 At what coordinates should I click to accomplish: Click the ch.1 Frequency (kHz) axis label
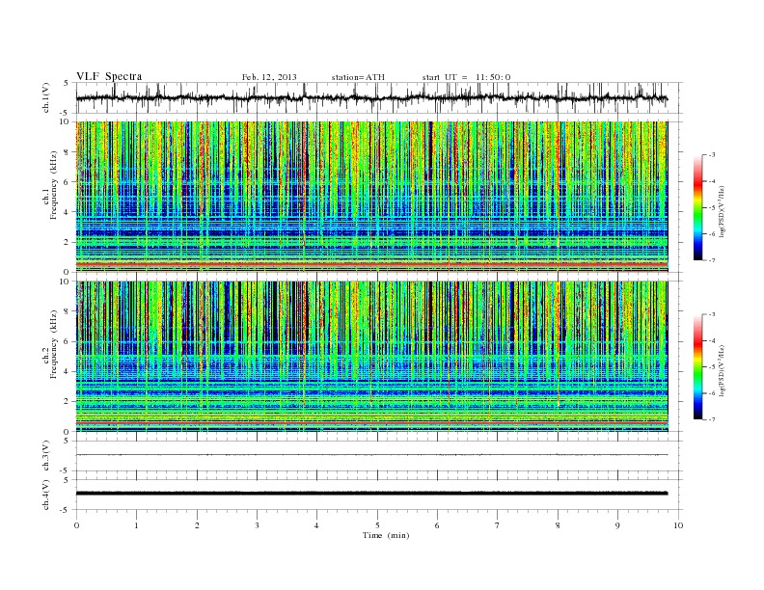[x=50, y=185]
